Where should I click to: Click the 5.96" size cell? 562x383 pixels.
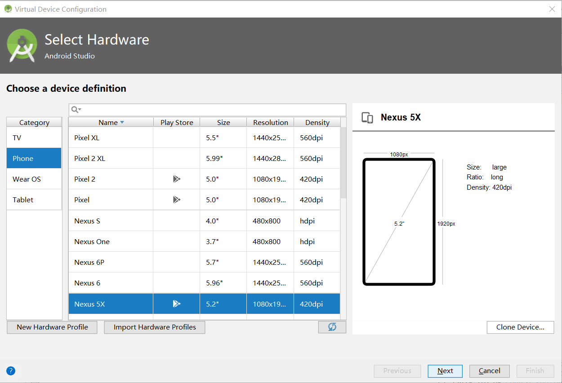coord(223,283)
